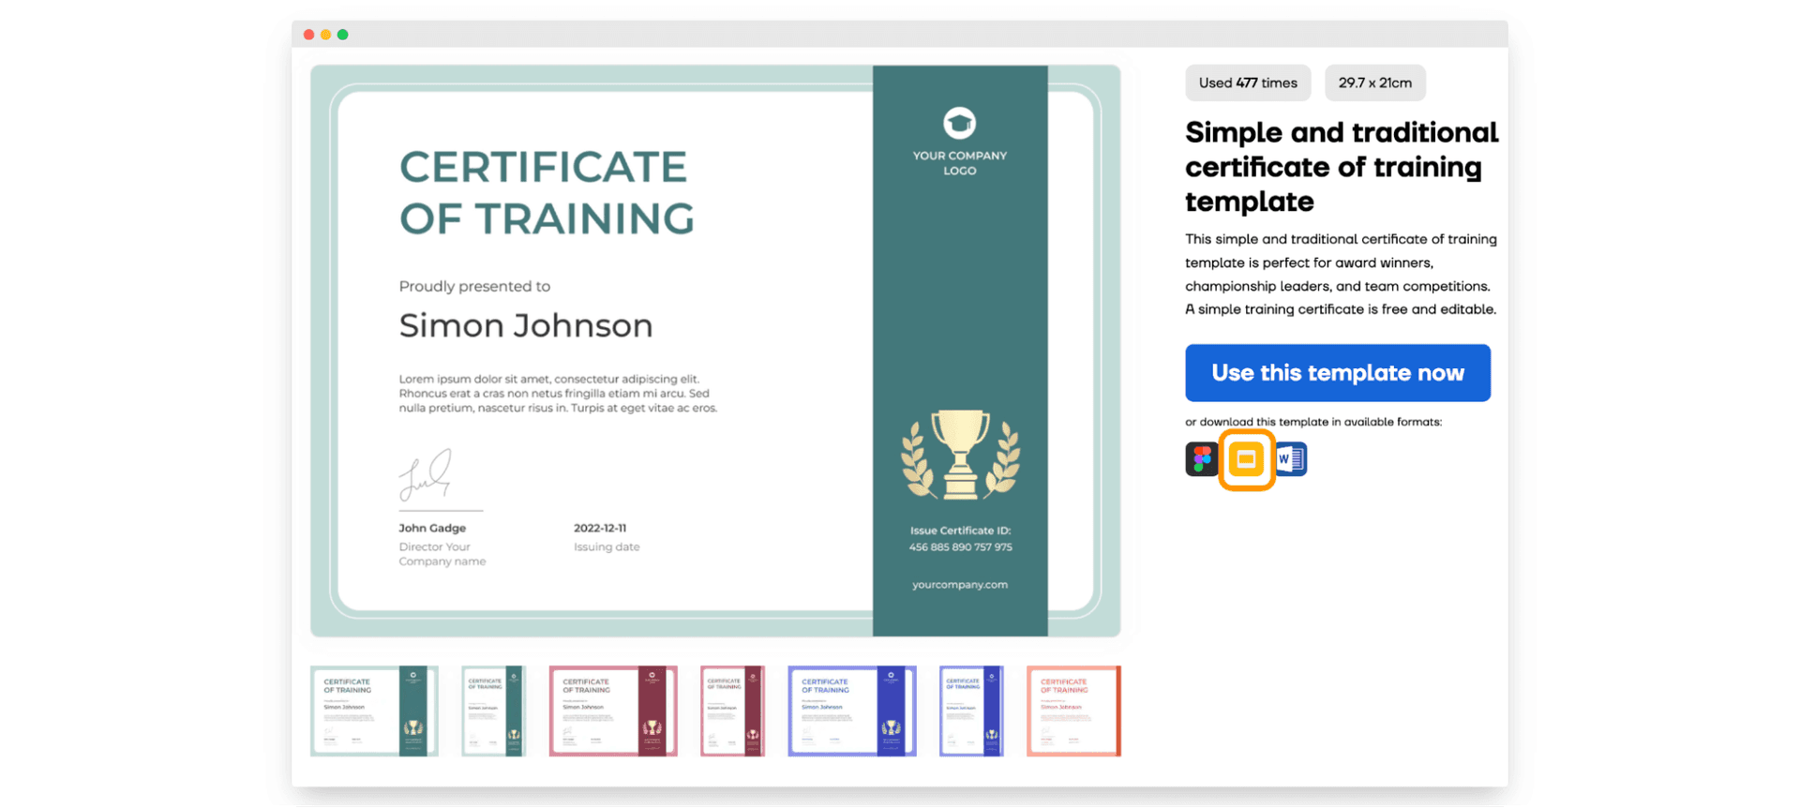This screenshot has width=1800, height=808.
Task: Click the '29.7 x 21cm' size badge
Action: tap(1374, 82)
